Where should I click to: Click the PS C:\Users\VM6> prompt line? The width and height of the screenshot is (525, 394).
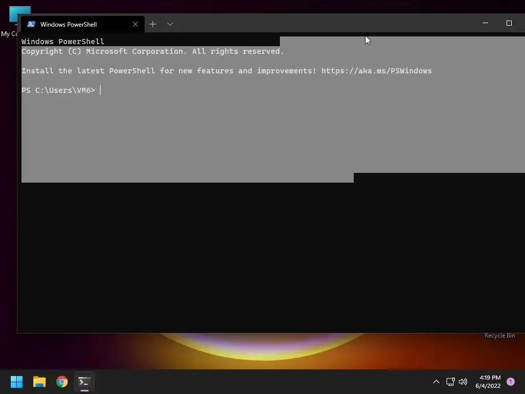(x=58, y=90)
